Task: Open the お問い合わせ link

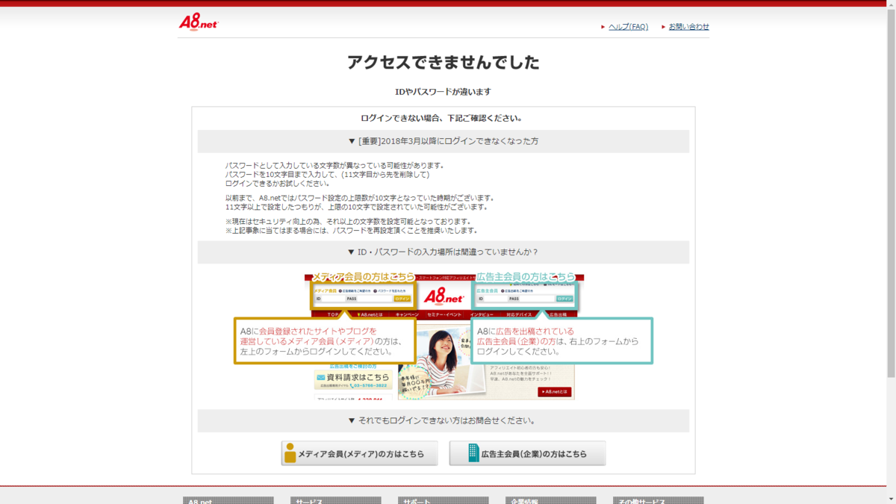Action: pos(688,27)
